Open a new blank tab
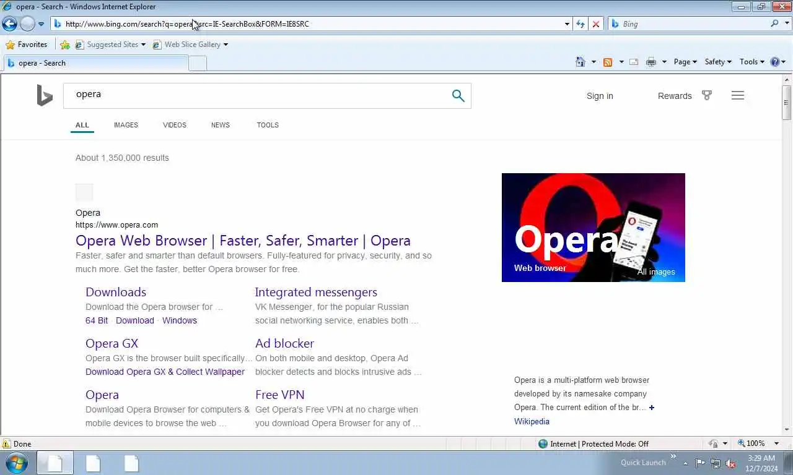Viewport: 793px width, 475px height. click(198, 63)
